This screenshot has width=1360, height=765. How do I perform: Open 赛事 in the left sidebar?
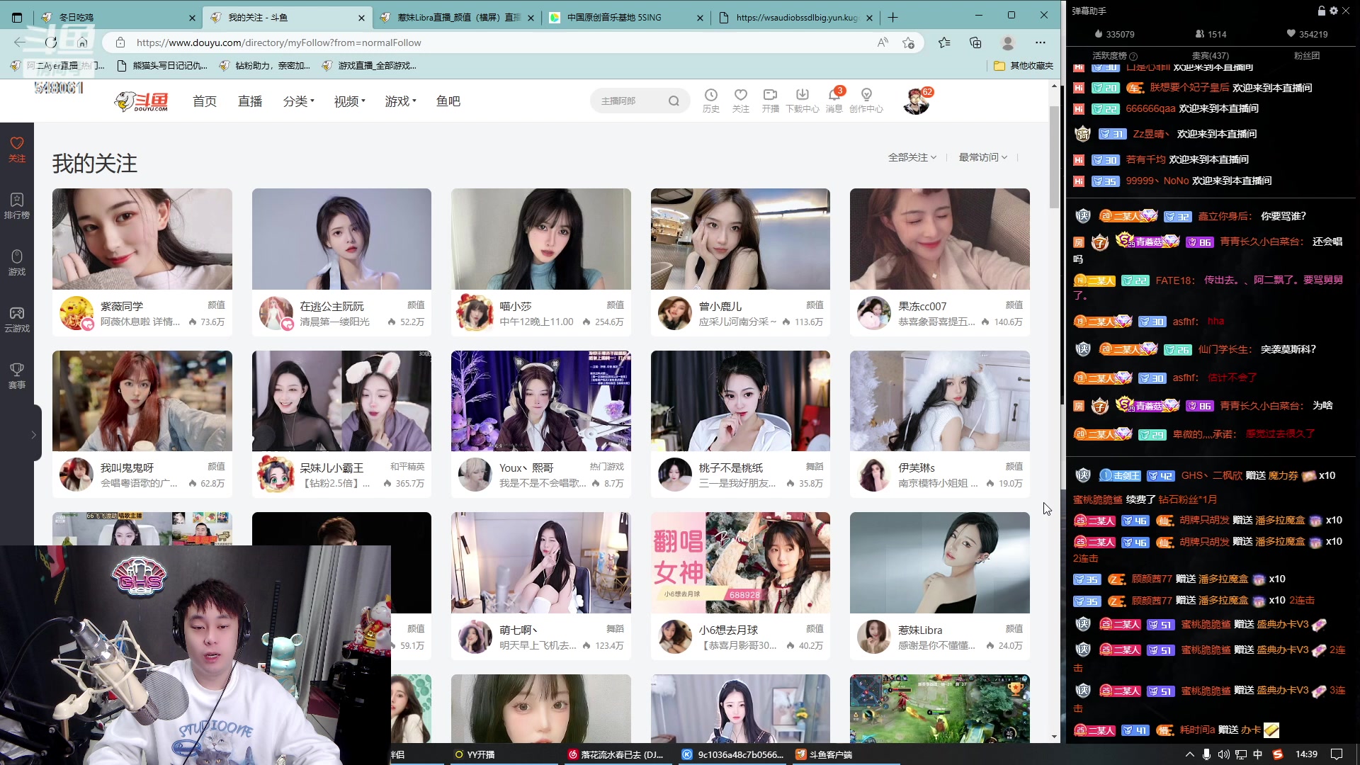pyautogui.click(x=17, y=375)
